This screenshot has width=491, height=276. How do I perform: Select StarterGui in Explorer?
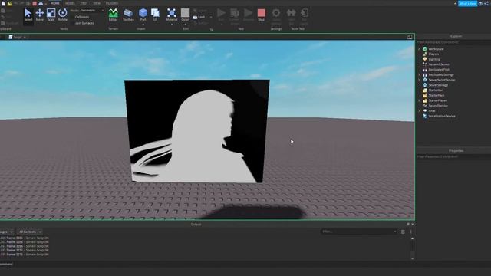pyautogui.click(x=436, y=90)
